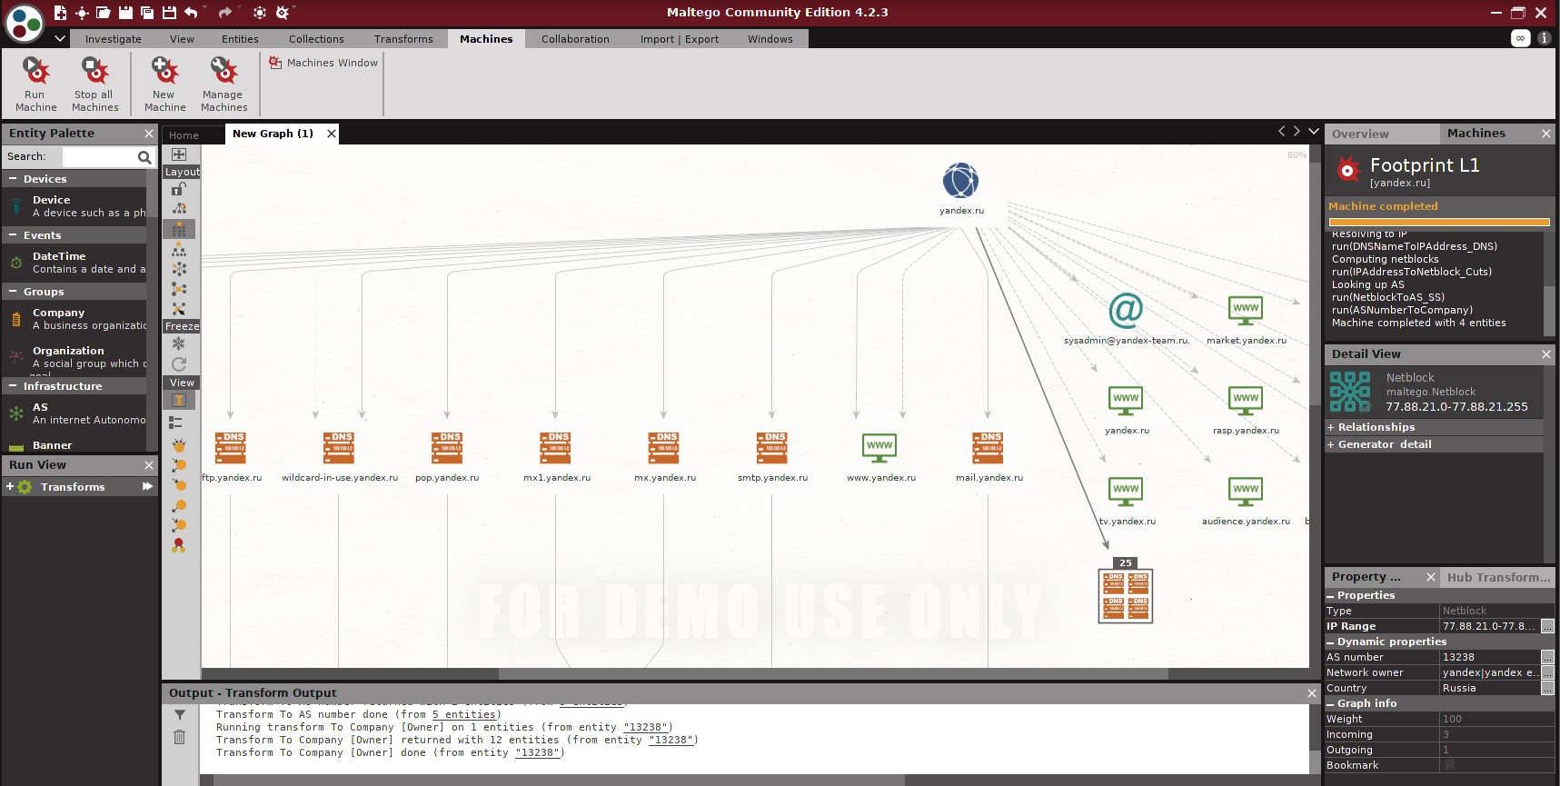Click the filter icon in Output panel
The width and height of the screenshot is (1560, 786).
click(179, 715)
